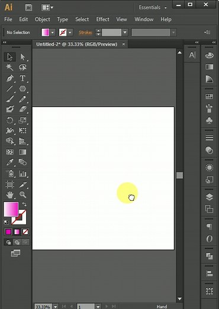Reset to default fill and stroke
219x309 pixels.
6,222
